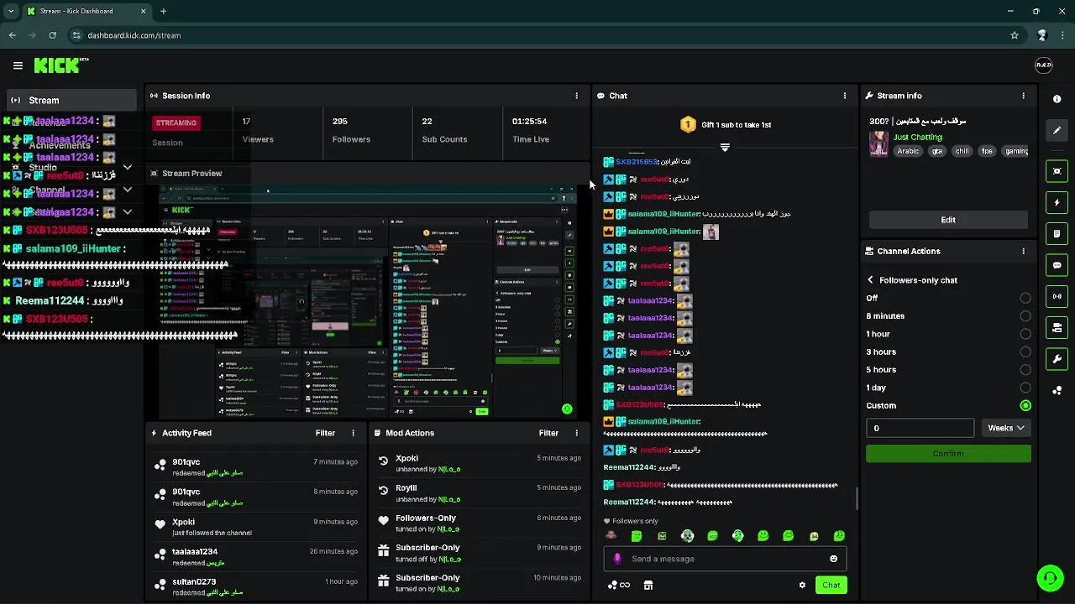Click the green Confirm button
1075x604 pixels.
[x=948, y=454]
